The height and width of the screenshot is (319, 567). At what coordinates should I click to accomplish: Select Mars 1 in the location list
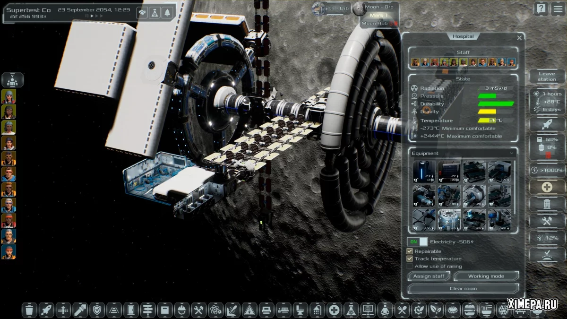378,15
